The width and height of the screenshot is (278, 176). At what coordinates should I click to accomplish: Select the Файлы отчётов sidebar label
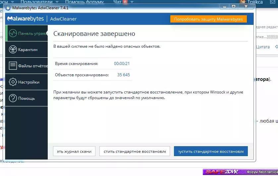point(33,66)
